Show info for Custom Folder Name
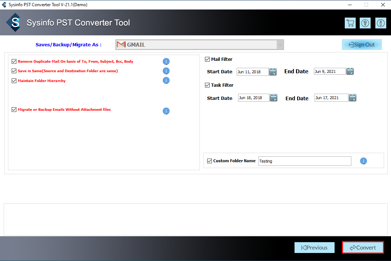 (364, 161)
